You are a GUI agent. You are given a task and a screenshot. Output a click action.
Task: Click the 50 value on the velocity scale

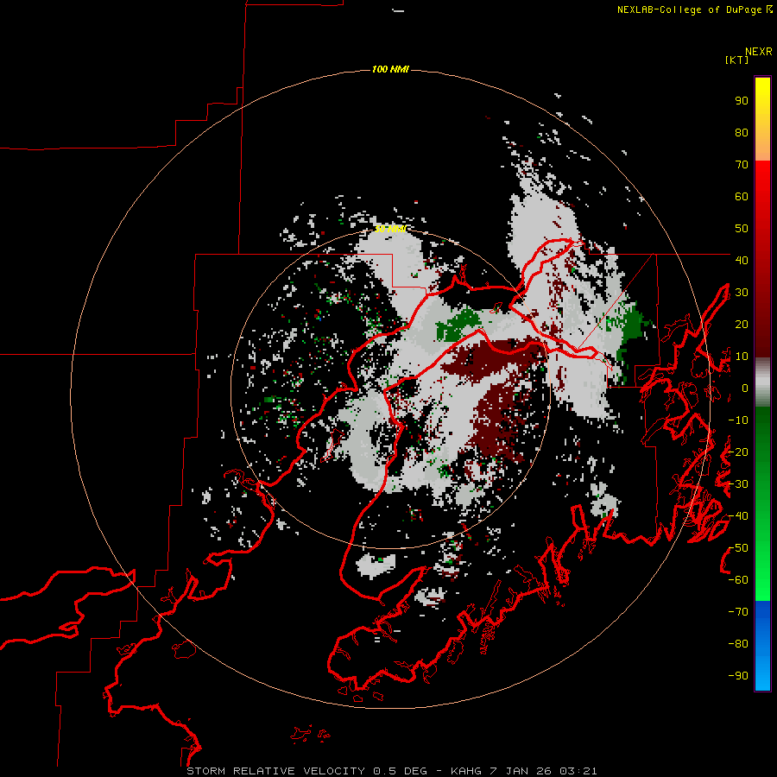(742, 229)
